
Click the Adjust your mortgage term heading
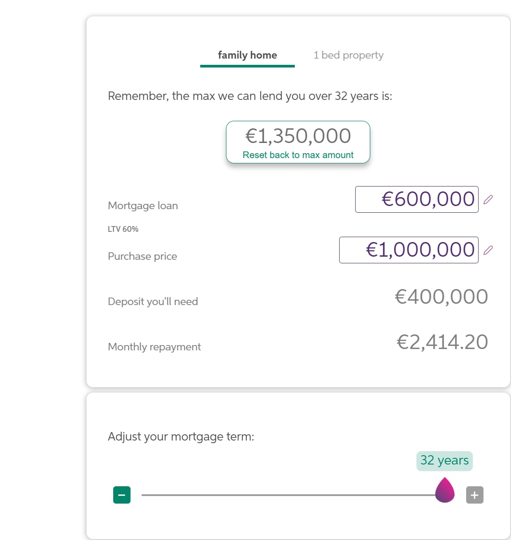tap(181, 437)
